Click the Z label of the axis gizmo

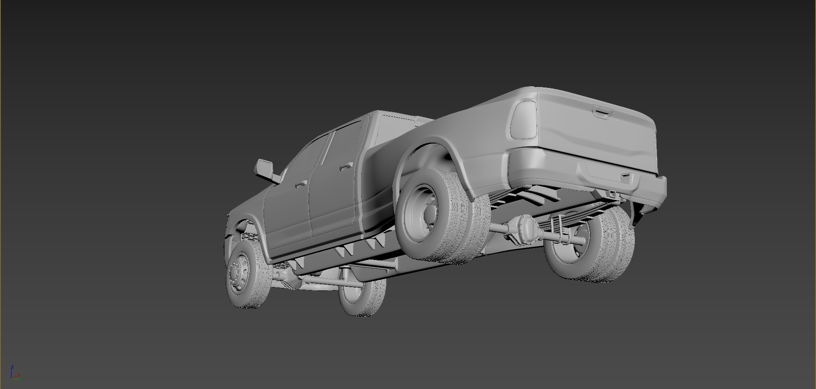coord(12,367)
